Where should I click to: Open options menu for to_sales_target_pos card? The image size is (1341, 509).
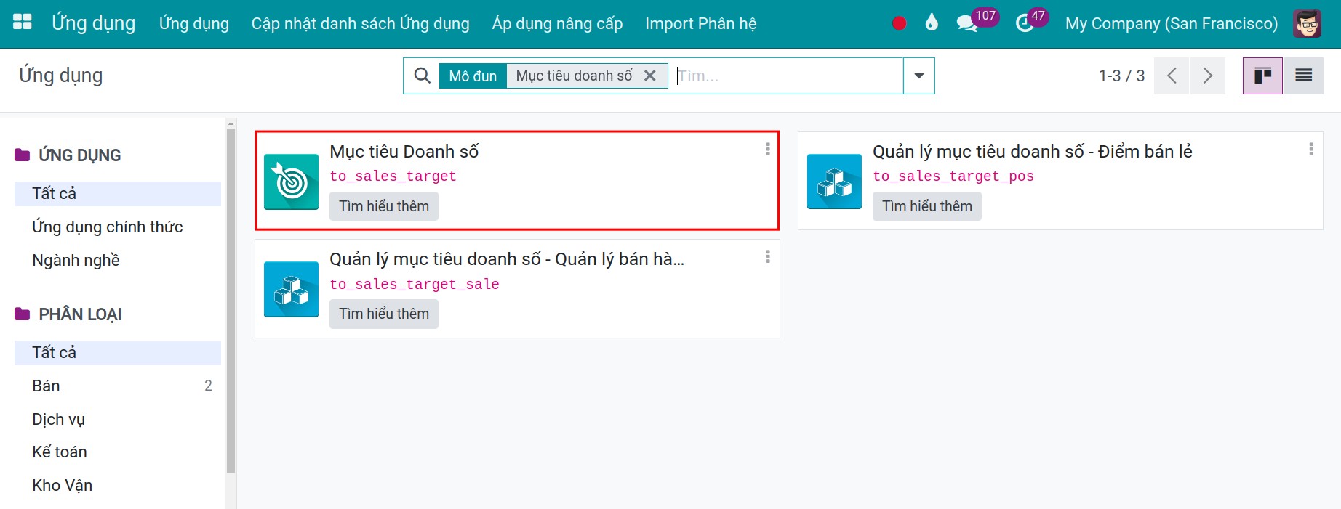point(1311,150)
